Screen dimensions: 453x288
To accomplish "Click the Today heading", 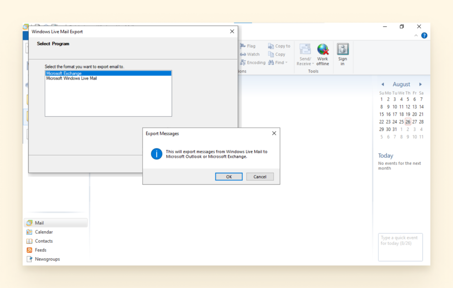I will (386, 156).
